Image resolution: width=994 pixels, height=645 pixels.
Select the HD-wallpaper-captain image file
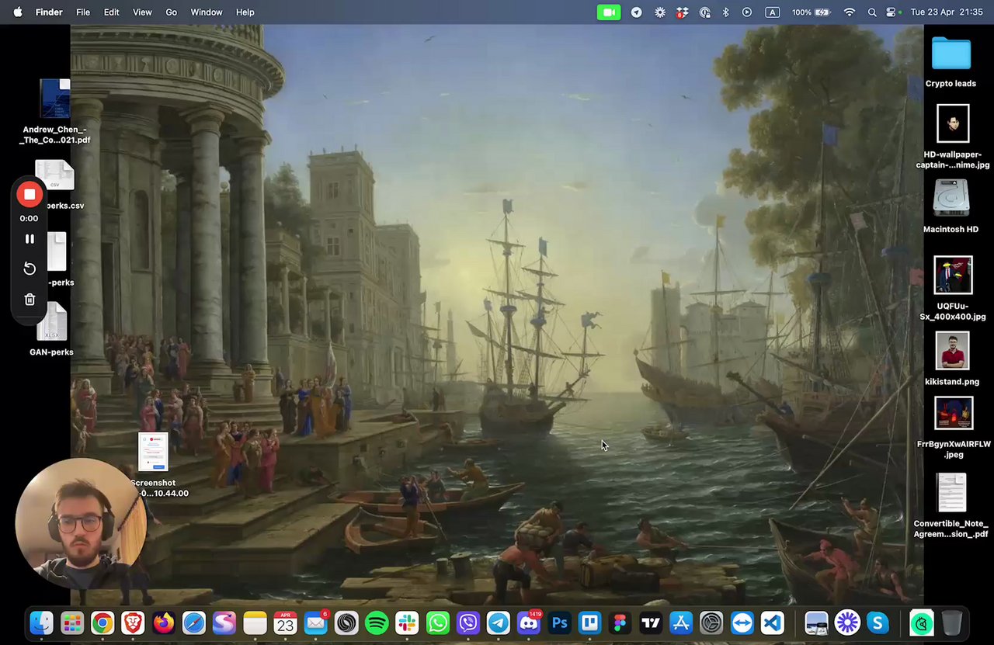click(953, 123)
